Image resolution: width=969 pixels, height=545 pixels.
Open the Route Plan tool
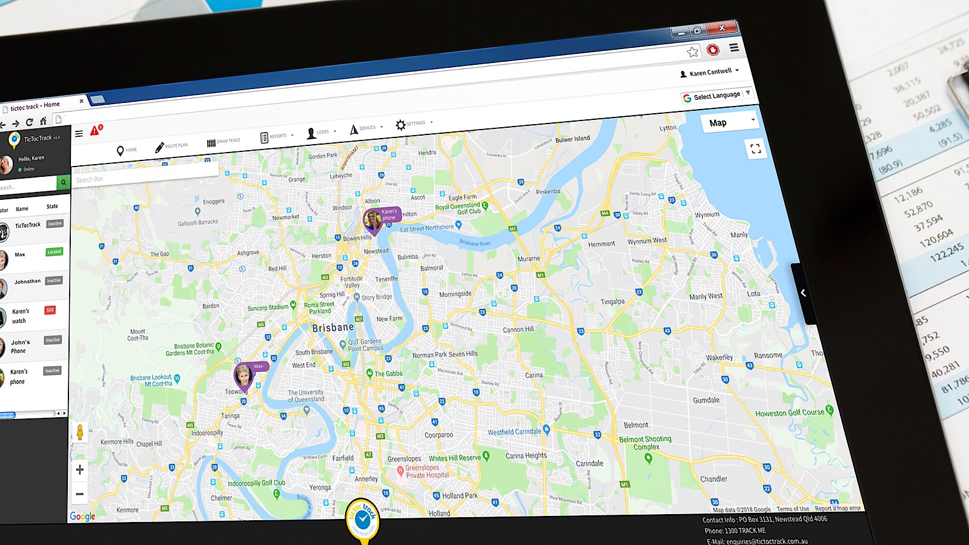171,146
